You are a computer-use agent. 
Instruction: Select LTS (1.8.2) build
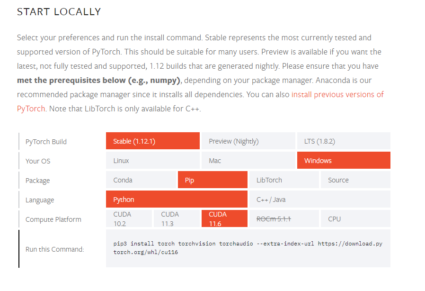[x=344, y=141]
